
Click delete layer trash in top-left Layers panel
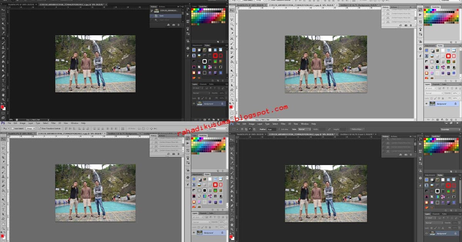[223, 119]
